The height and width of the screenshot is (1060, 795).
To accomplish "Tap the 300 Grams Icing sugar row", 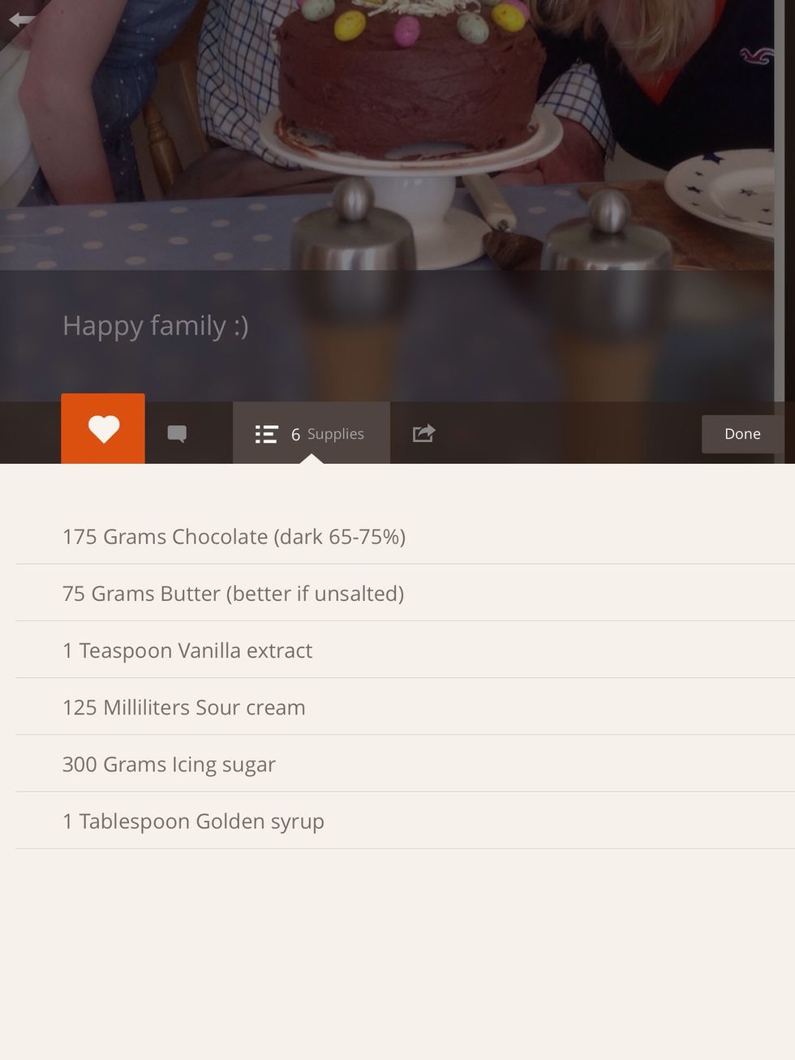I will [x=405, y=763].
